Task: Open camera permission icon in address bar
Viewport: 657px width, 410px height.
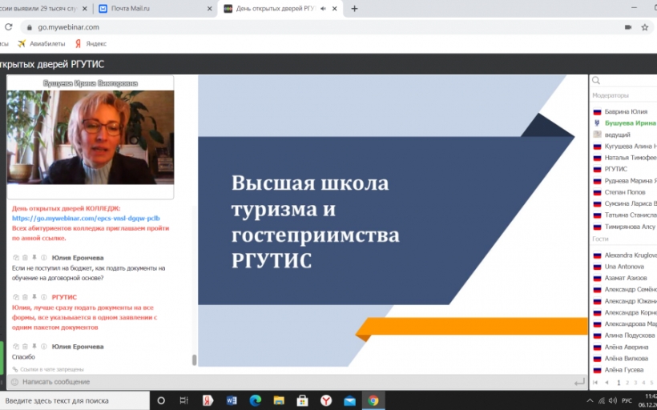Action: (627, 27)
